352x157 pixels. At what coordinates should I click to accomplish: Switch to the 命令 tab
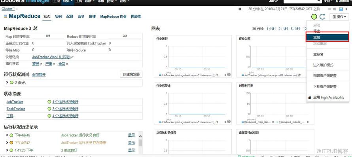click(81, 17)
